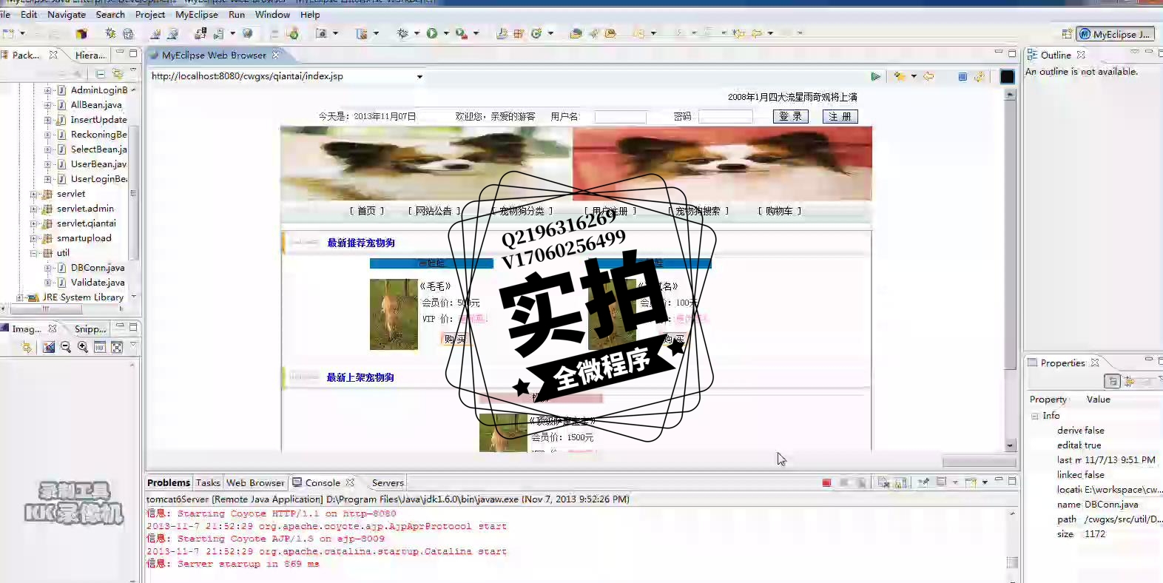Viewport: 1163px width, 583px height.
Task: Select DBConn.java in Package Explorer
Action: click(98, 268)
